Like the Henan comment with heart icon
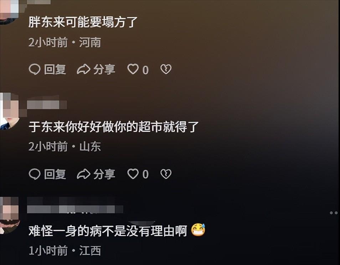The height and width of the screenshot is (265, 340). [x=133, y=69]
